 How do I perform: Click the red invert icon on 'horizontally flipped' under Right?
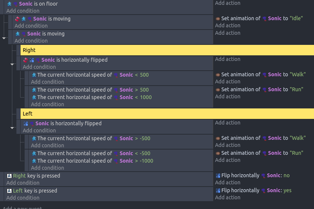[26, 60]
